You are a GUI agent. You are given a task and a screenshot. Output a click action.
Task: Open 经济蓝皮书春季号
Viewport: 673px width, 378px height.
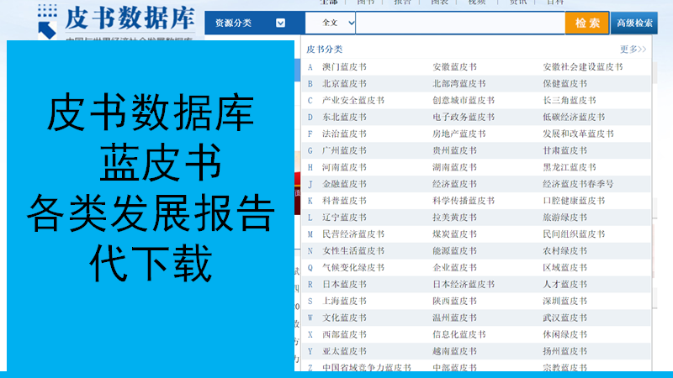click(578, 184)
